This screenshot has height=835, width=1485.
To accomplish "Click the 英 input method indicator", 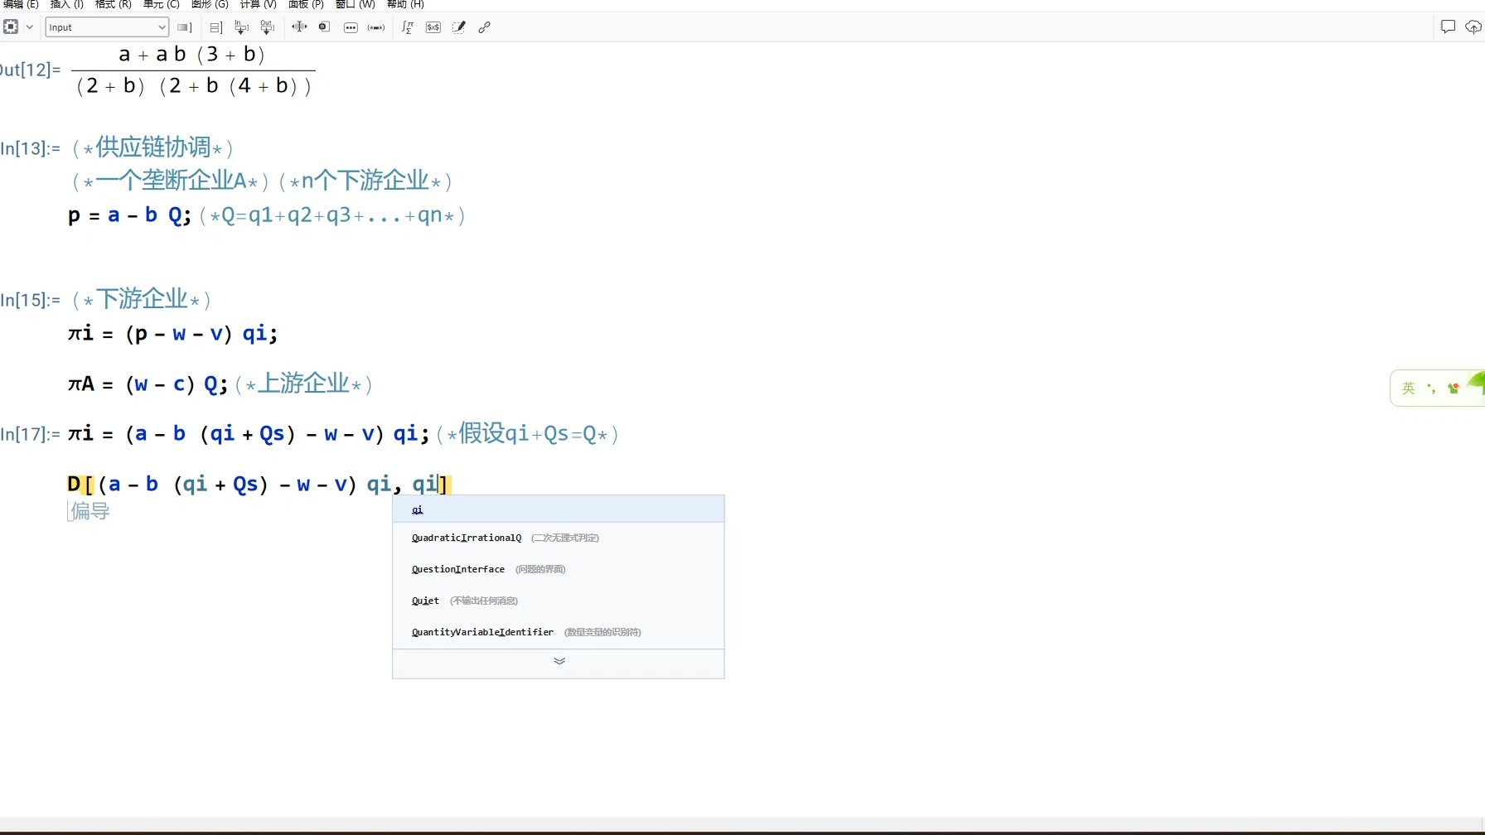I will pos(1409,389).
